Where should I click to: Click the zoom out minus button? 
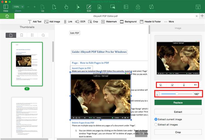click(28, 7)
